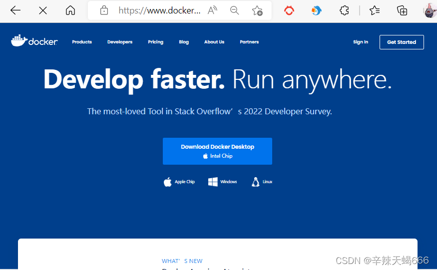The width and height of the screenshot is (437, 270).
Task: Select the Linux download option
Action: tap(262, 182)
